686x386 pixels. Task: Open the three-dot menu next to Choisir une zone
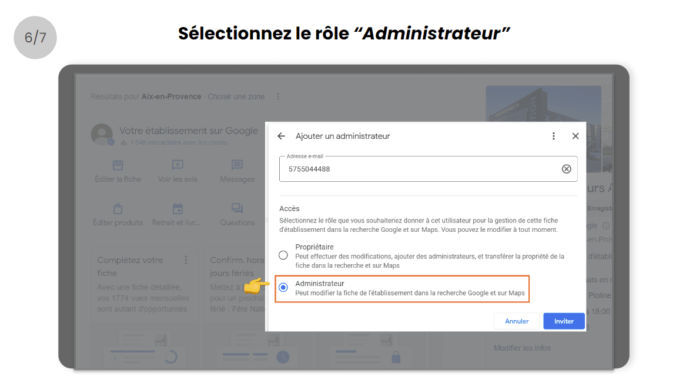(278, 96)
